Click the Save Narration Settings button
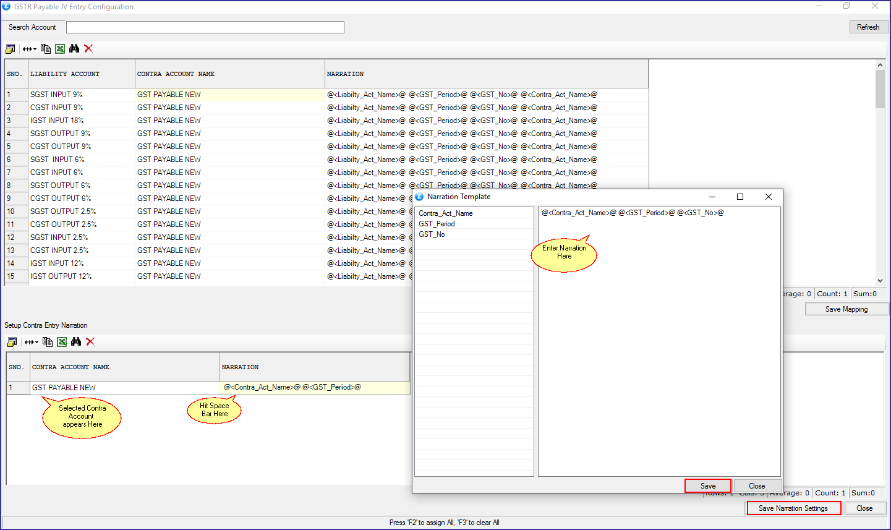891x530 pixels. [793, 508]
